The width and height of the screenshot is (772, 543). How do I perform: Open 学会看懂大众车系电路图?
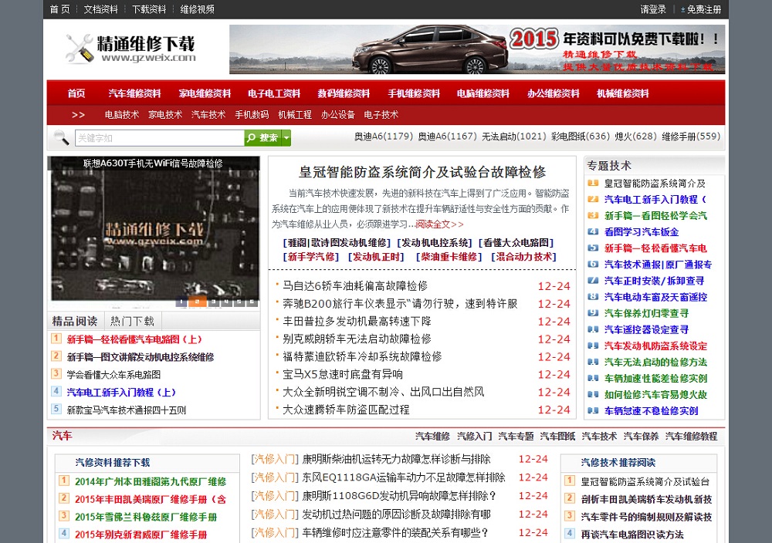[113, 375]
